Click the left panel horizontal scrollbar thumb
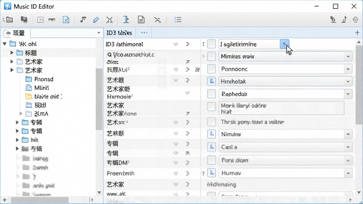This screenshot has width=363, height=204. click(40, 200)
